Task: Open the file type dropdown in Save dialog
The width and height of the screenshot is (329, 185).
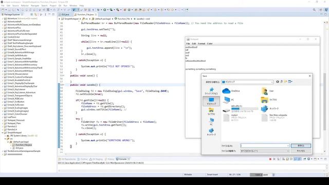Action: point(288,151)
